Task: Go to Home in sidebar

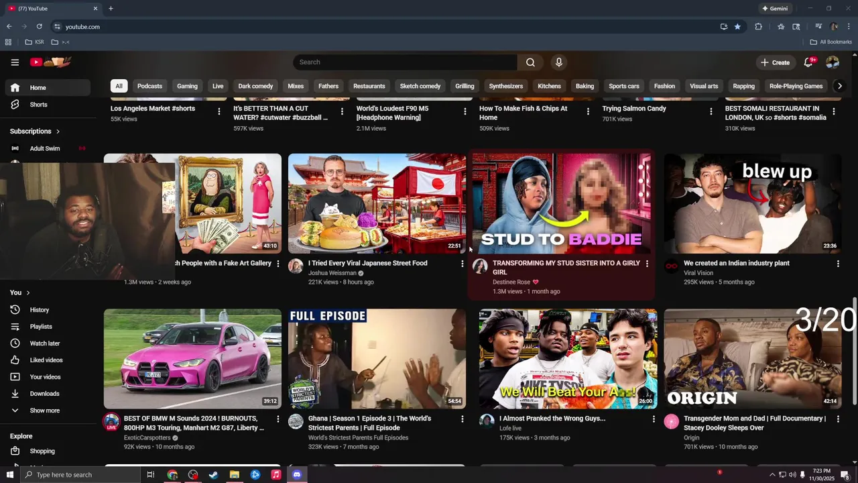Action: [x=48, y=88]
